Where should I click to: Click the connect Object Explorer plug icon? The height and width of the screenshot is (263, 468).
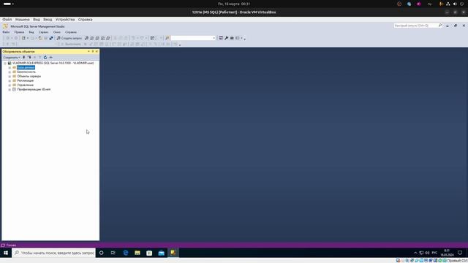[24, 57]
